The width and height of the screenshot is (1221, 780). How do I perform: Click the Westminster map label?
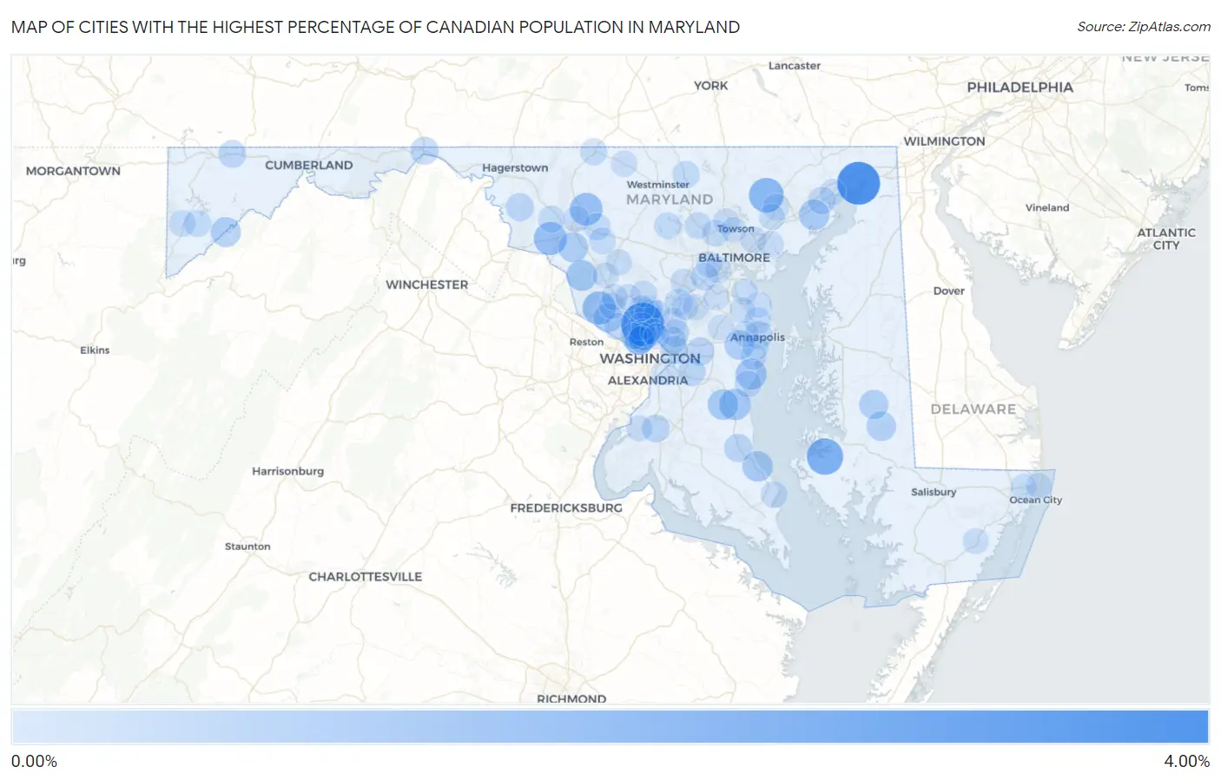657,185
